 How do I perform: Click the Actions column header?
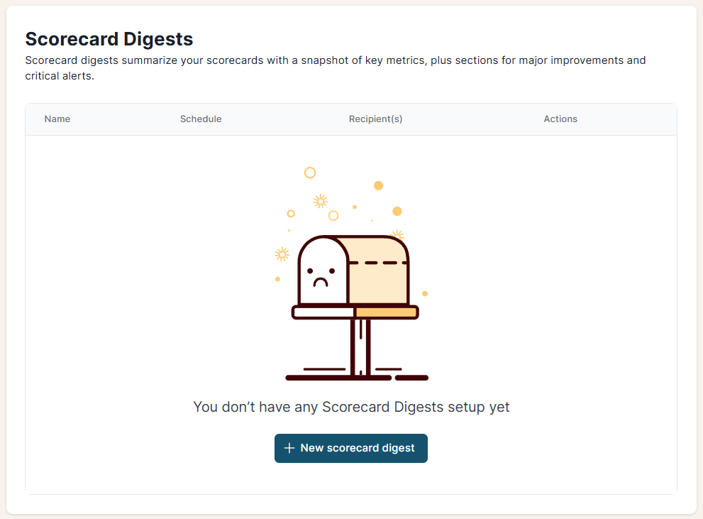560,119
